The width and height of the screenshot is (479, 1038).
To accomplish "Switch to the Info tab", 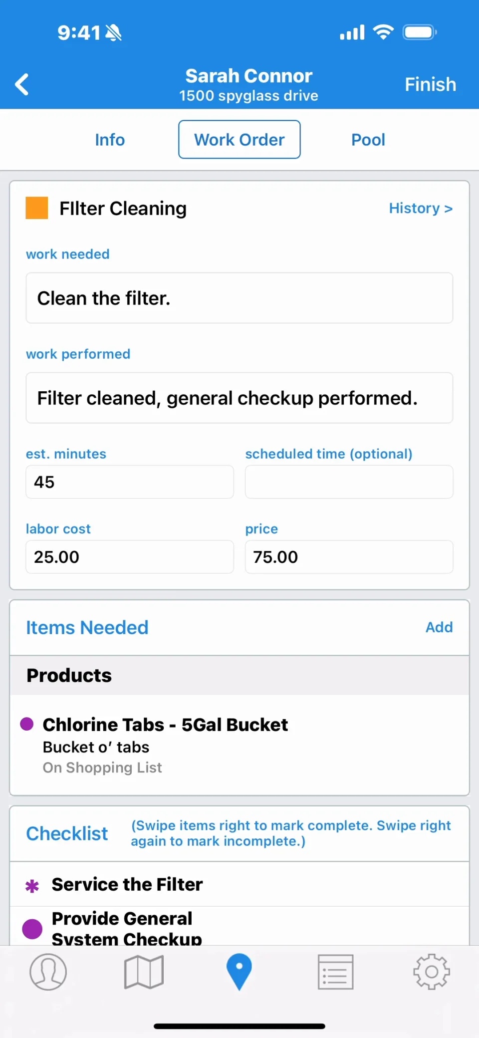I will pos(110,140).
